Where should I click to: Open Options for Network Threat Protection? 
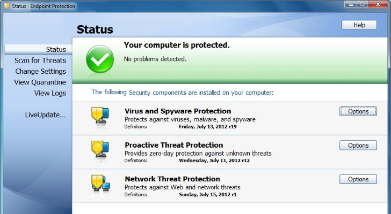358,179
